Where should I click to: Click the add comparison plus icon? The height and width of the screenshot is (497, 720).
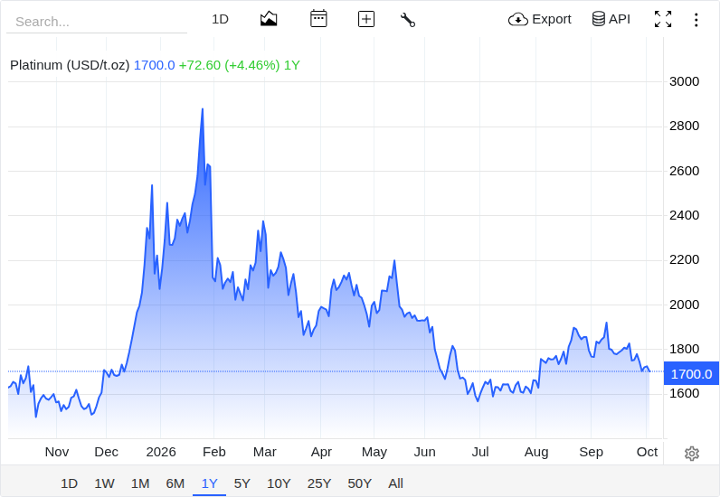tap(366, 19)
